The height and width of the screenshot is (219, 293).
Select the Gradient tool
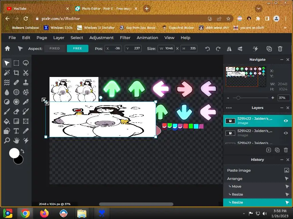tap(16, 121)
